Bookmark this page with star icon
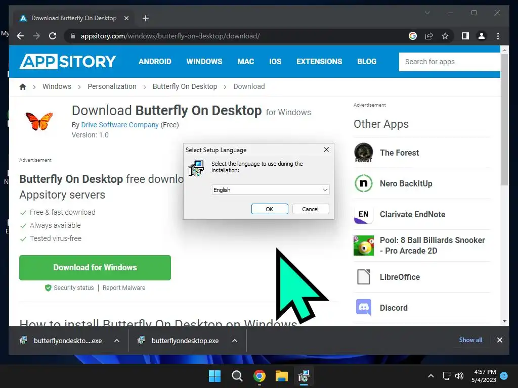This screenshot has height=388, width=518. click(445, 36)
